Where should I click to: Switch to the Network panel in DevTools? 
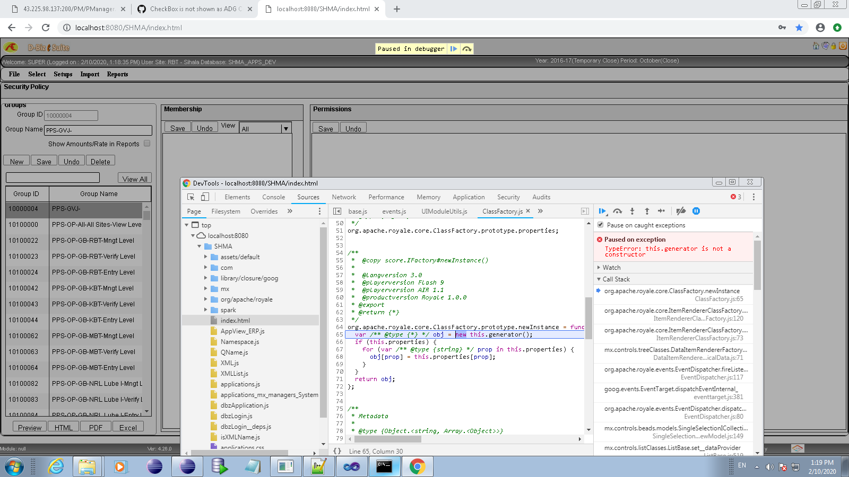pos(343,197)
